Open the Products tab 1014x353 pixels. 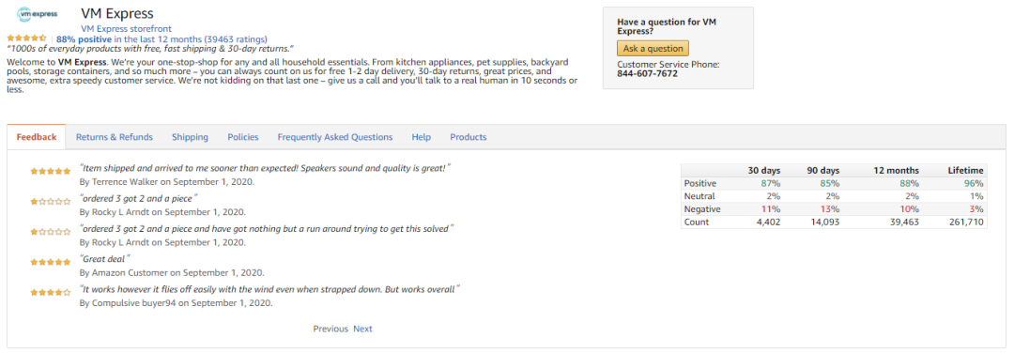[469, 137]
